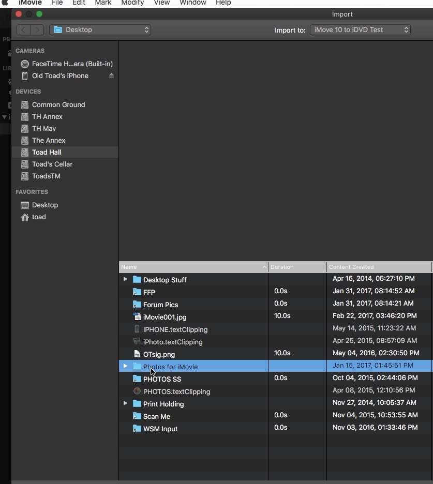Expand the Desktop Stuff folder
Screen dimensions: 433x484
[125, 279]
